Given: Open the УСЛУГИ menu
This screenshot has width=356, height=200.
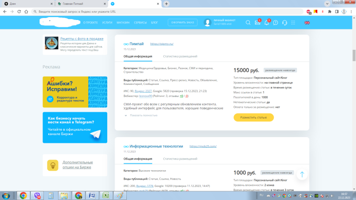Looking at the screenshot, I should point(107,22).
